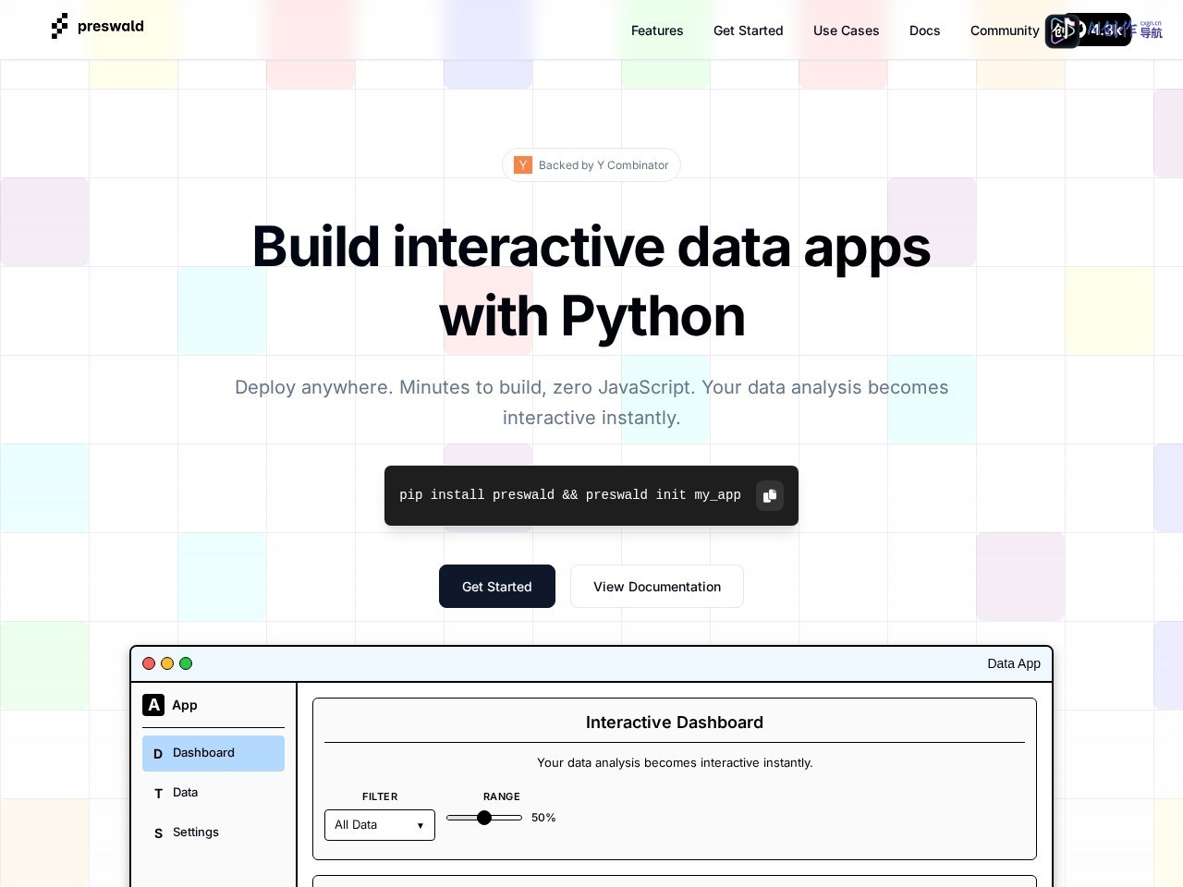The width and height of the screenshot is (1183, 887).
Task: Open the Docs nav item
Action: click(x=925, y=30)
